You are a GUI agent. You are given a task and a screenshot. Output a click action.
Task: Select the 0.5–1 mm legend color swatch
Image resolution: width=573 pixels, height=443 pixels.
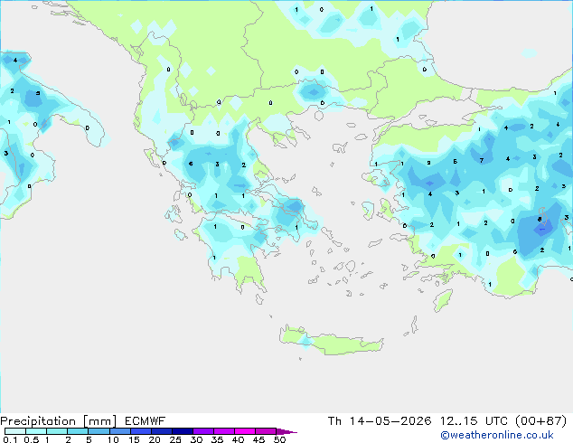36,431
